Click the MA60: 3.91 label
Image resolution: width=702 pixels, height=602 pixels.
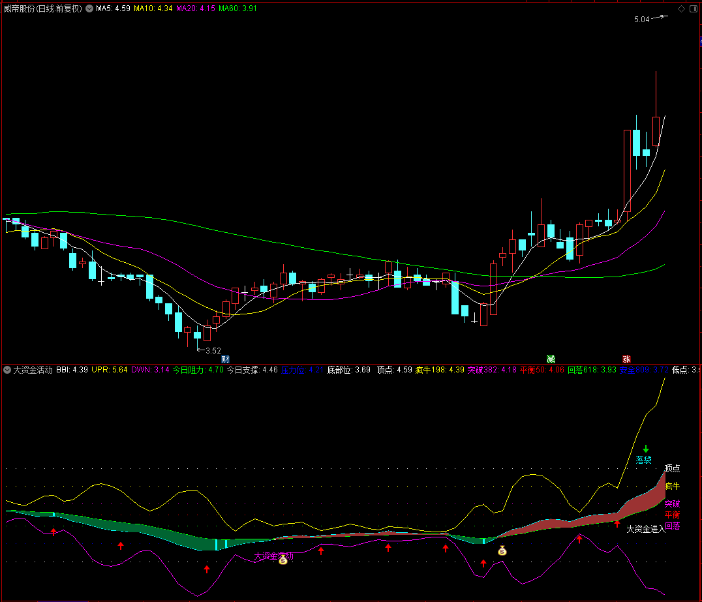[237, 8]
